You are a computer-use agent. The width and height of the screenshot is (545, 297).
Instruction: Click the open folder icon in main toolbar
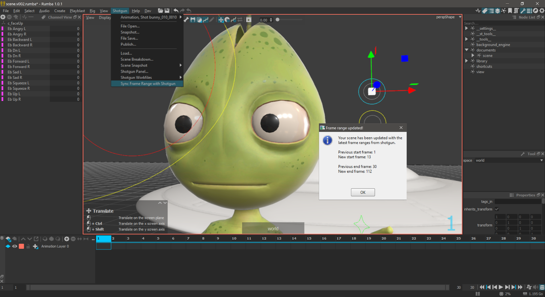click(160, 11)
